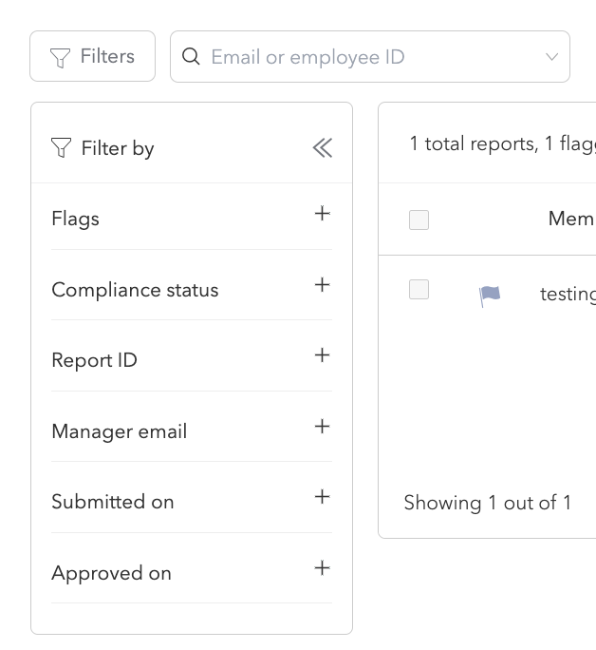The image size is (596, 650).
Task: Expand the Submitted on filter section
Action: (322, 497)
